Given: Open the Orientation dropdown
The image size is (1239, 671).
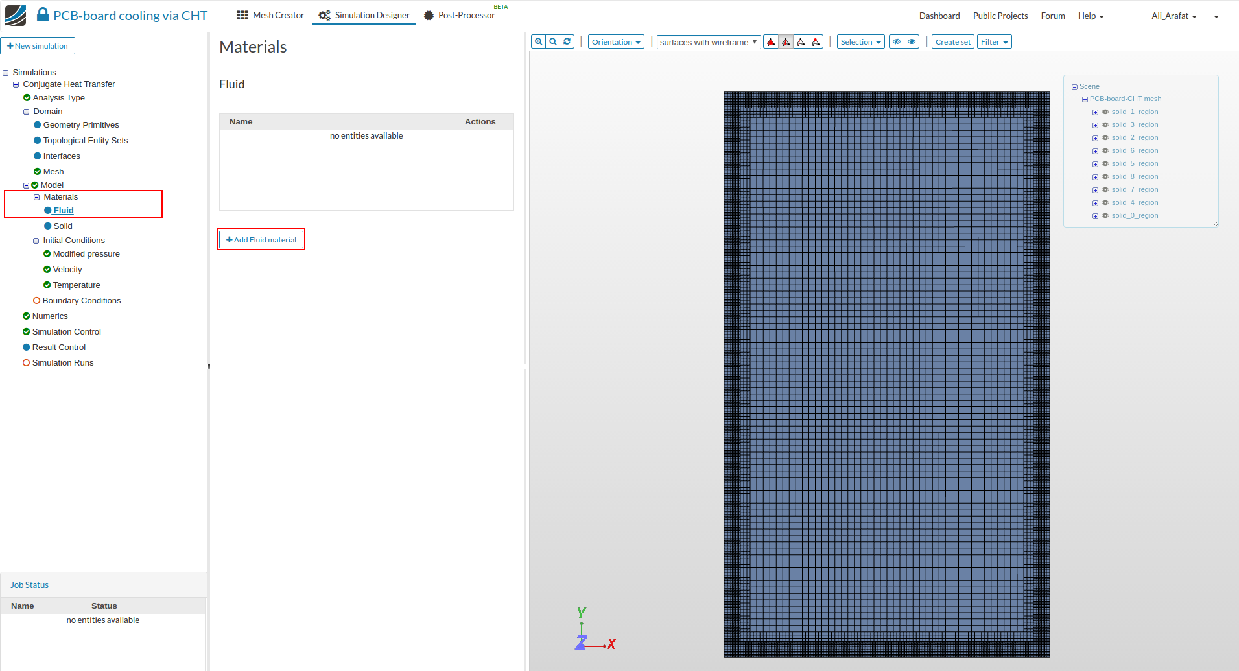Looking at the screenshot, I should pyautogui.click(x=616, y=42).
